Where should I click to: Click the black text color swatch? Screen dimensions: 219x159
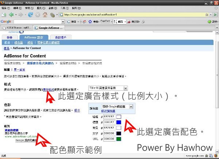pos(119,133)
